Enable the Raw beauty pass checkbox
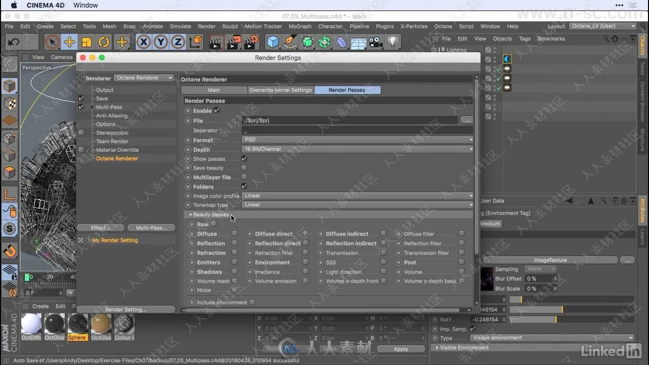This screenshot has height=365, width=649. point(214,224)
